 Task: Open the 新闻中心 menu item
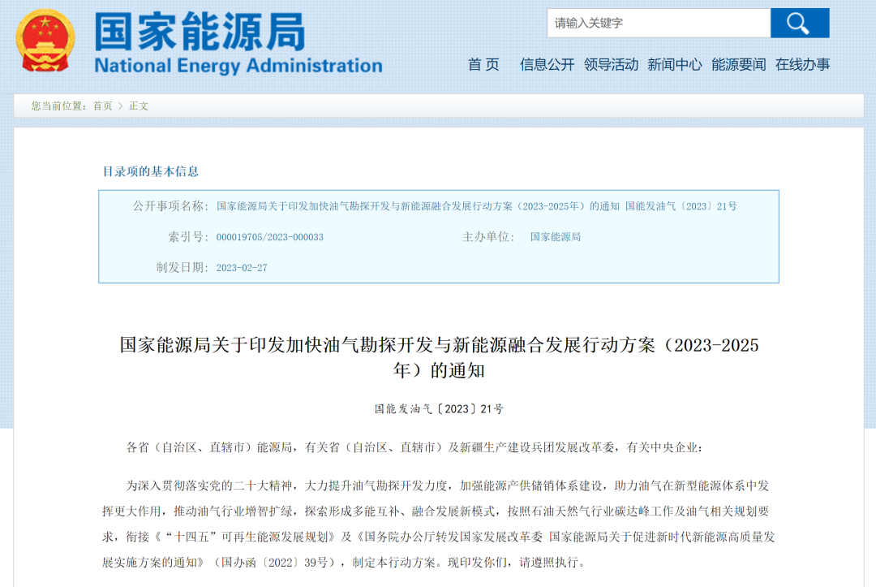(676, 64)
